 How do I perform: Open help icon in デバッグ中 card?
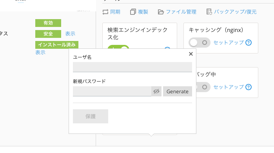click(x=249, y=87)
